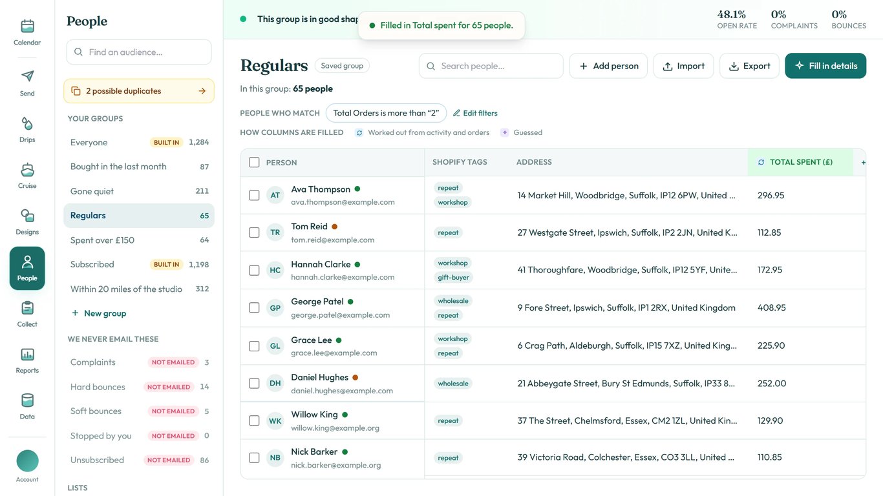Open the Stopped by you list

click(139, 436)
